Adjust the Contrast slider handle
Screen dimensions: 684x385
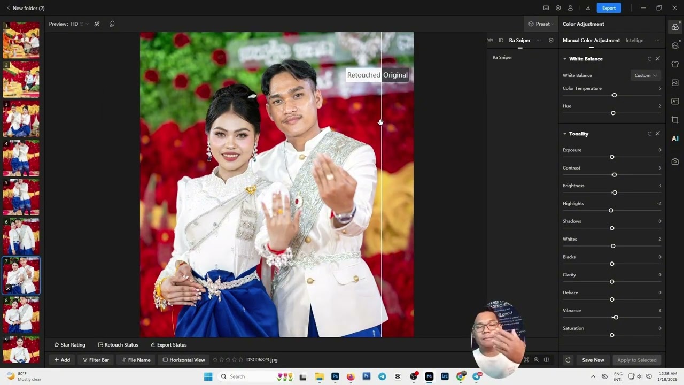614,175
